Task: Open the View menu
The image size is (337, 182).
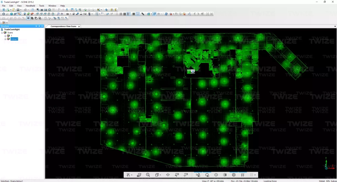Action: pos(19,6)
